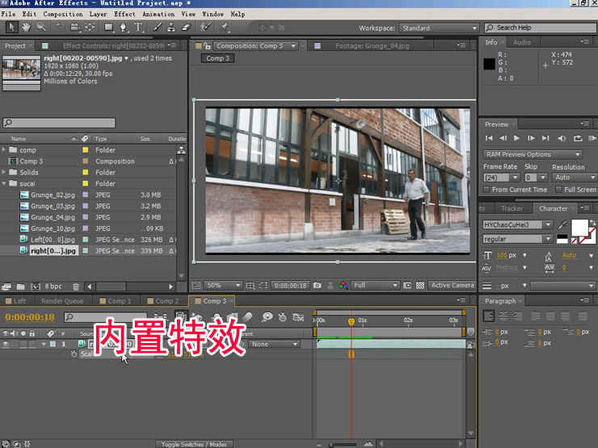The width and height of the screenshot is (598, 448).
Task: Open the RAM Preview Options dropdown
Action: click(x=533, y=154)
